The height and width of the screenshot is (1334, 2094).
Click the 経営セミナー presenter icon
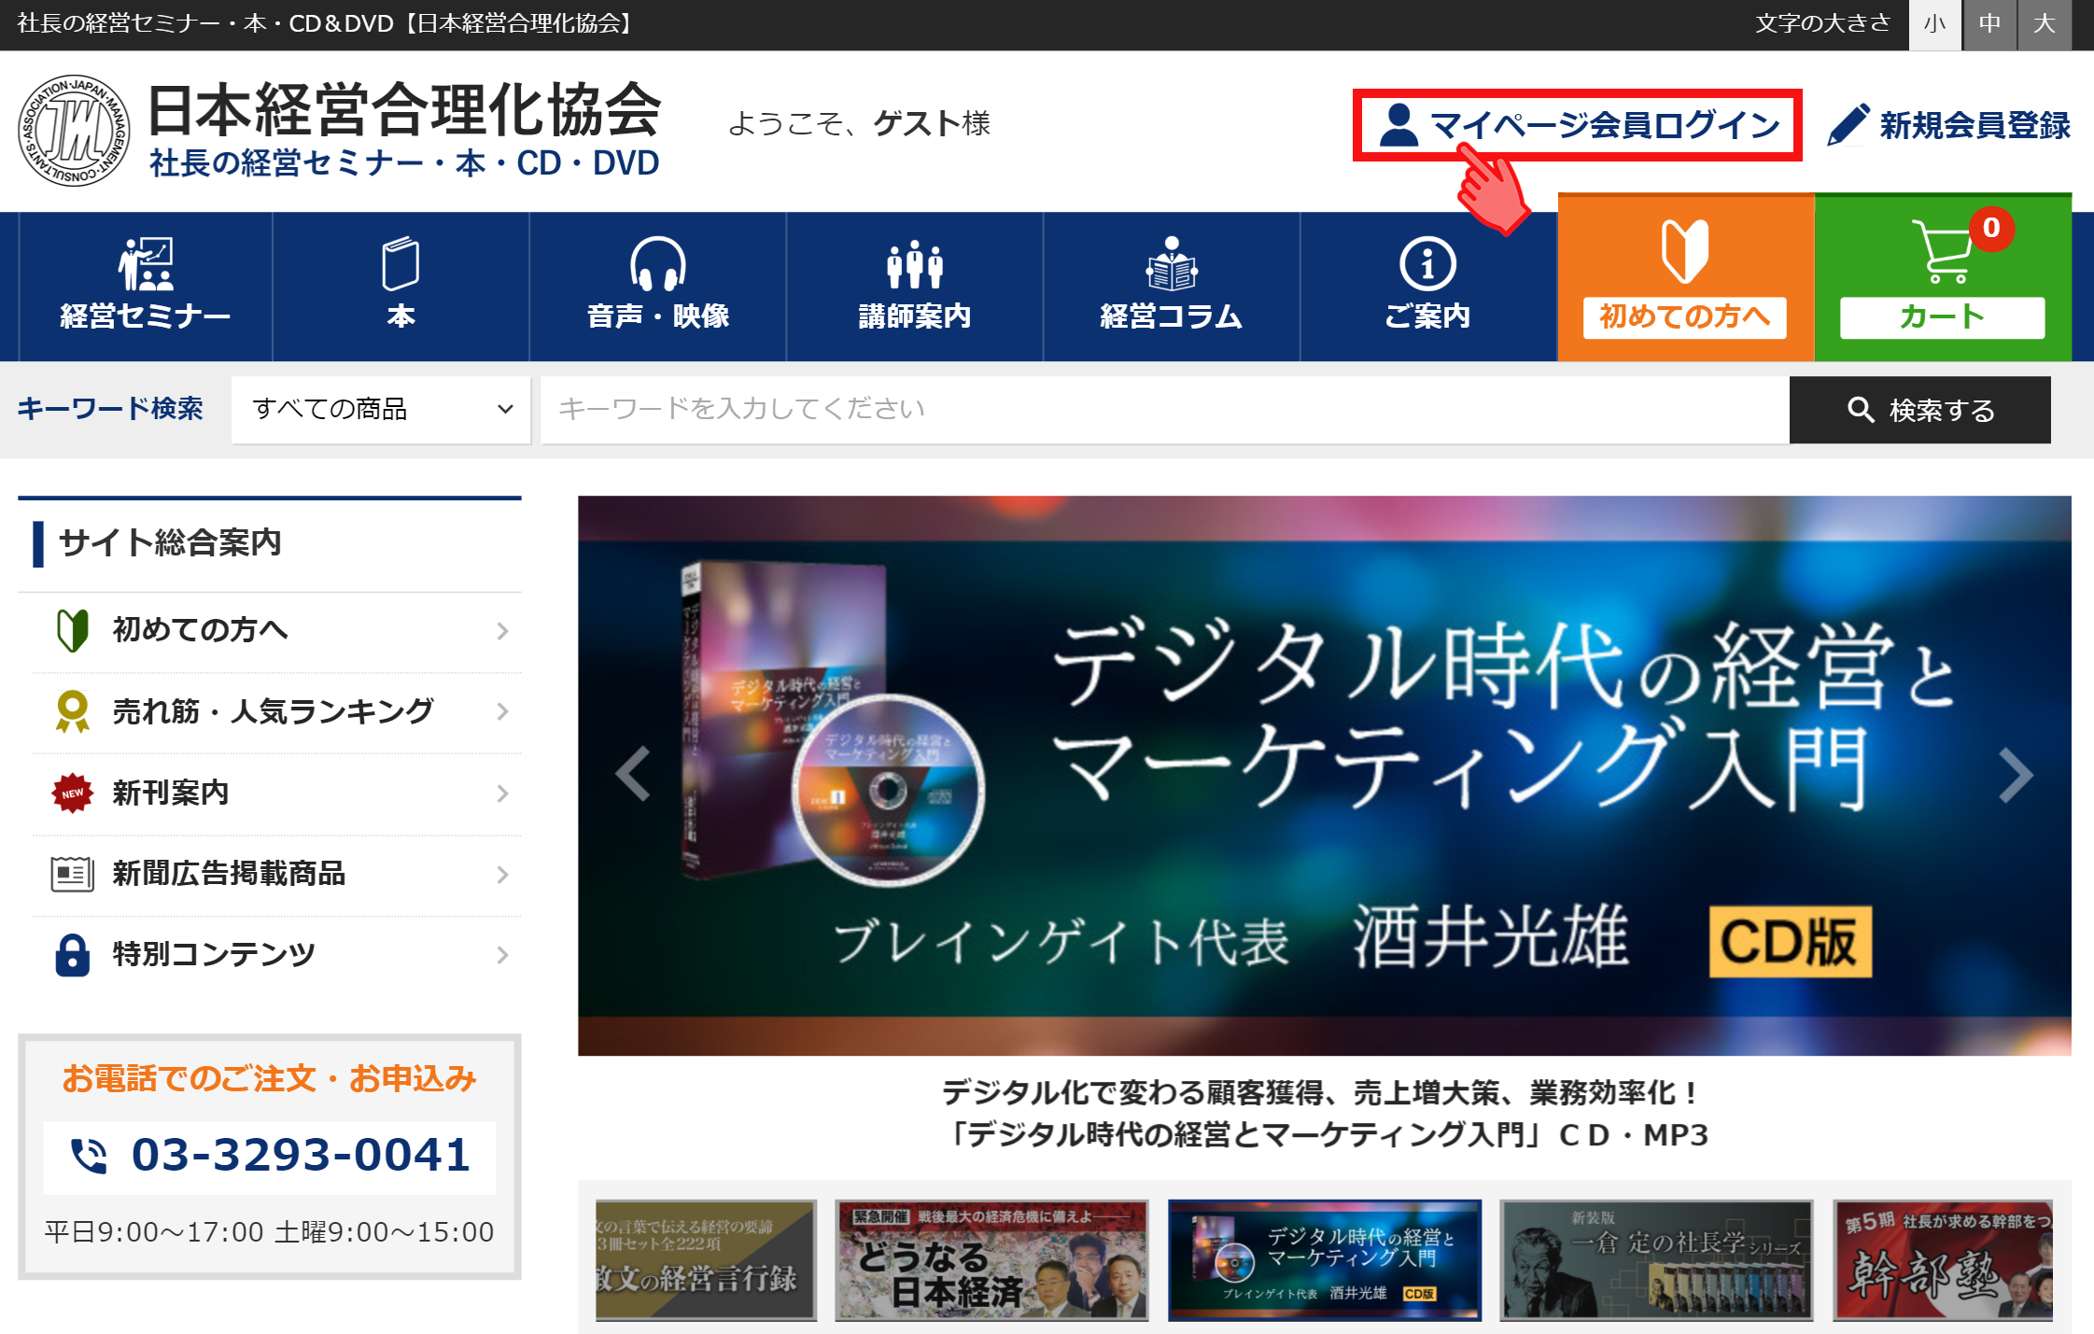pyautogui.click(x=145, y=264)
